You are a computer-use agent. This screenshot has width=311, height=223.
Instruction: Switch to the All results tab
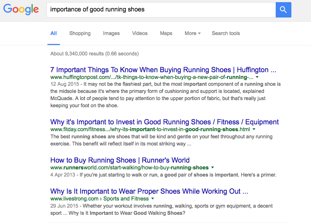(53, 33)
